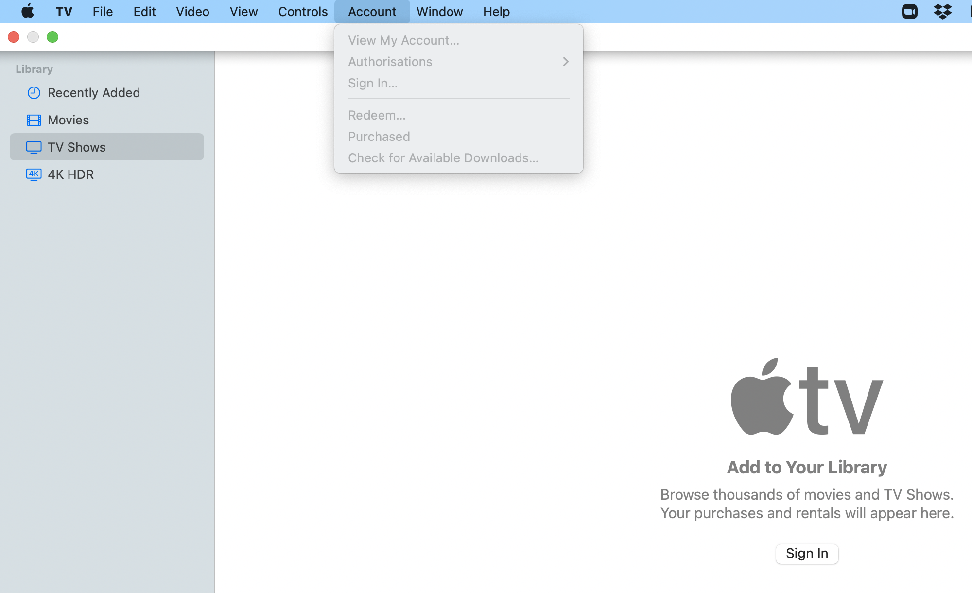Click the Movies film strip icon

(x=34, y=120)
